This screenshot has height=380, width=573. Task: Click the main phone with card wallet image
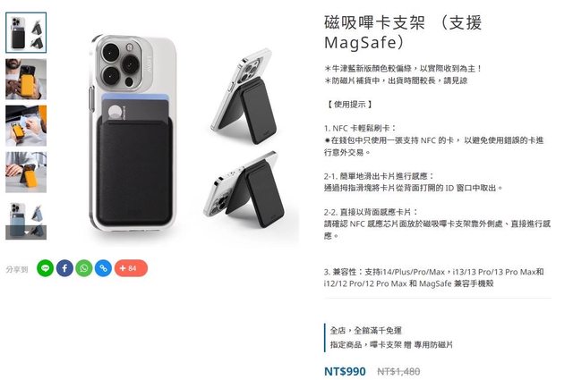pyautogui.click(x=133, y=133)
